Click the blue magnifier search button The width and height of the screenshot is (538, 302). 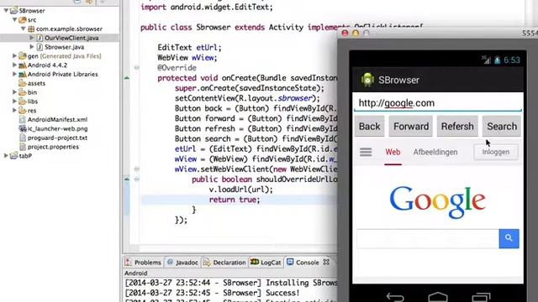(x=509, y=238)
